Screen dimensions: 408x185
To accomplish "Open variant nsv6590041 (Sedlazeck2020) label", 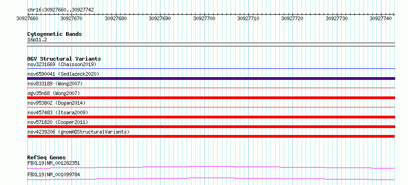I will point(63,74).
